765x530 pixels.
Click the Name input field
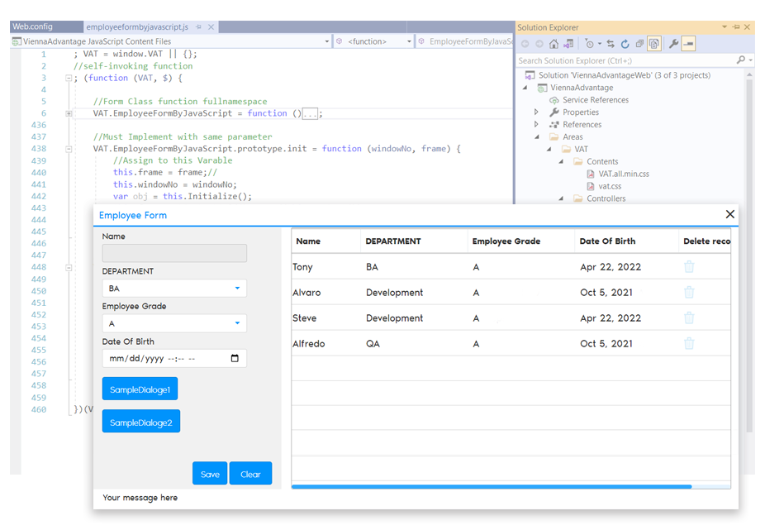pyautogui.click(x=173, y=252)
